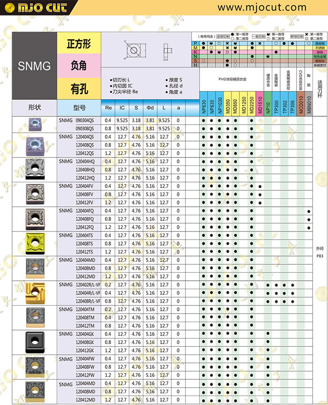The height and width of the screenshot is (405, 328).
Task: Select the 120404FV insert image
Action: tap(35, 194)
